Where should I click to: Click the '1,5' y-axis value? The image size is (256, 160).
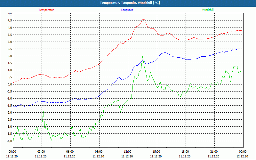click(x=10, y=63)
